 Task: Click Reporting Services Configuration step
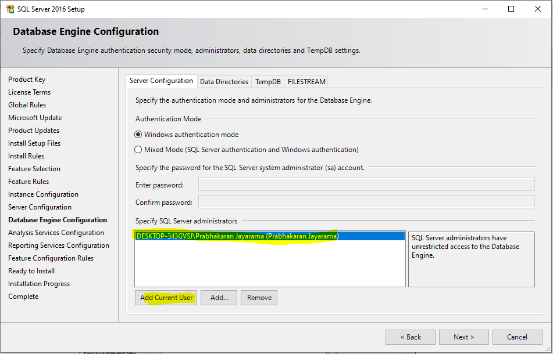pos(59,245)
